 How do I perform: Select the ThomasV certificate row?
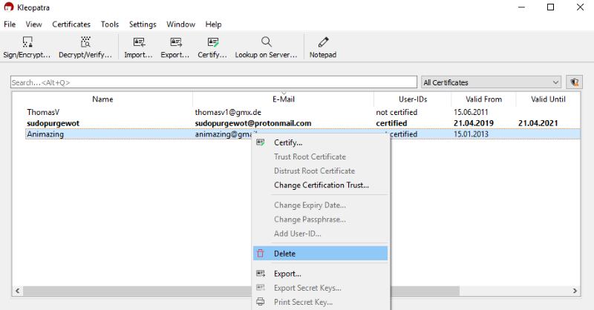(302, 112)
